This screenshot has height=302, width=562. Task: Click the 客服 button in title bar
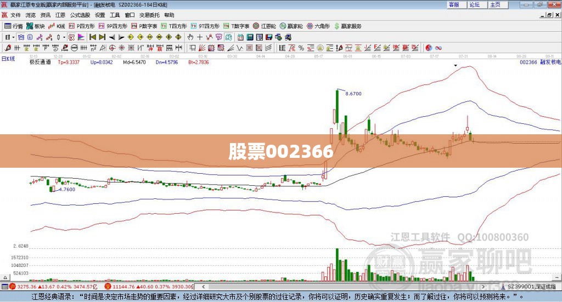pos(457,4)
